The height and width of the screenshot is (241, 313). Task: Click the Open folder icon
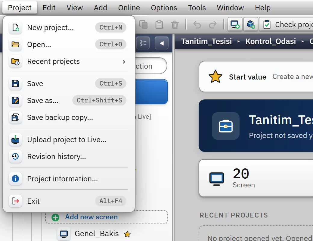point(15,44)
